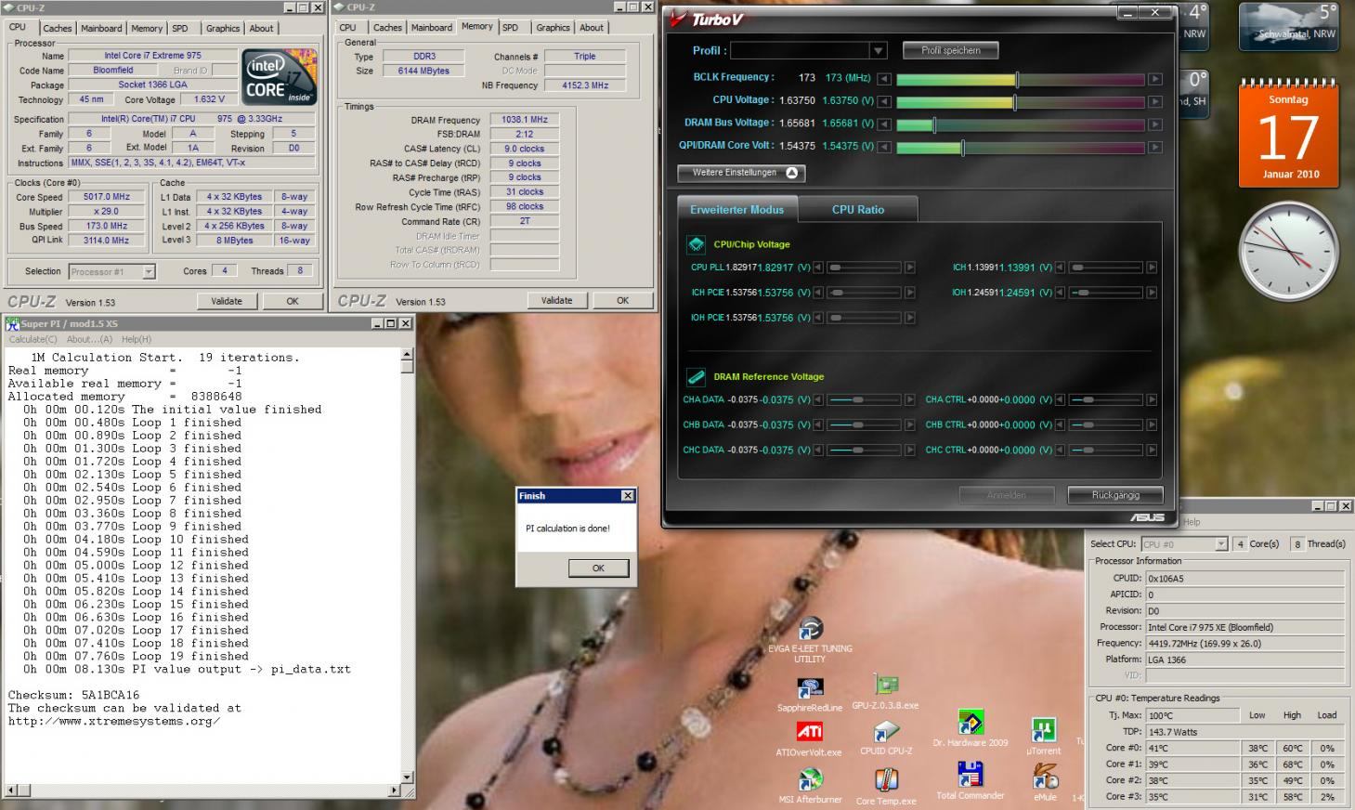Decrease BCLK Frequency with the left arrow
The image size is (1355, 810).
pos(884,80)
